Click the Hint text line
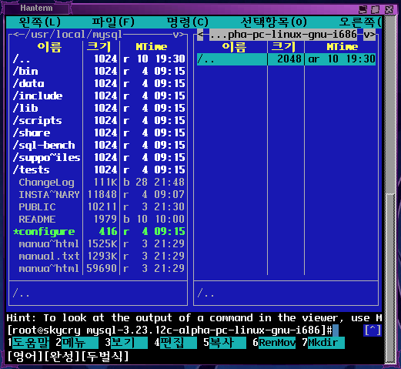Image resolution: width=401 pixels, height=369 pixels. click(194, 318)
